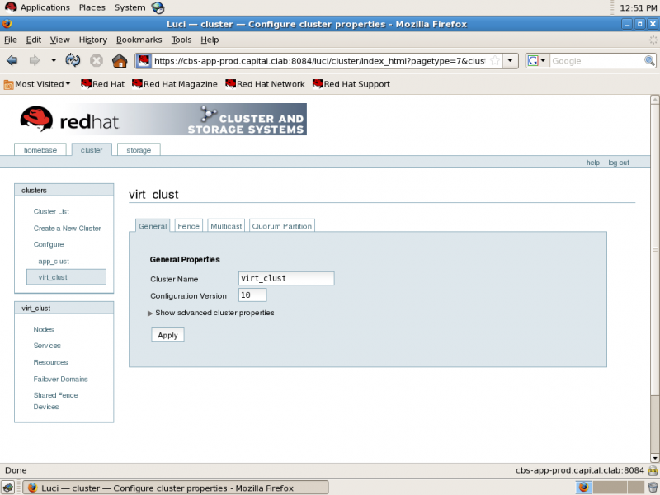Open the Edit menu
This screenshot has height=495, width=660.
click(x=34, y=40)
